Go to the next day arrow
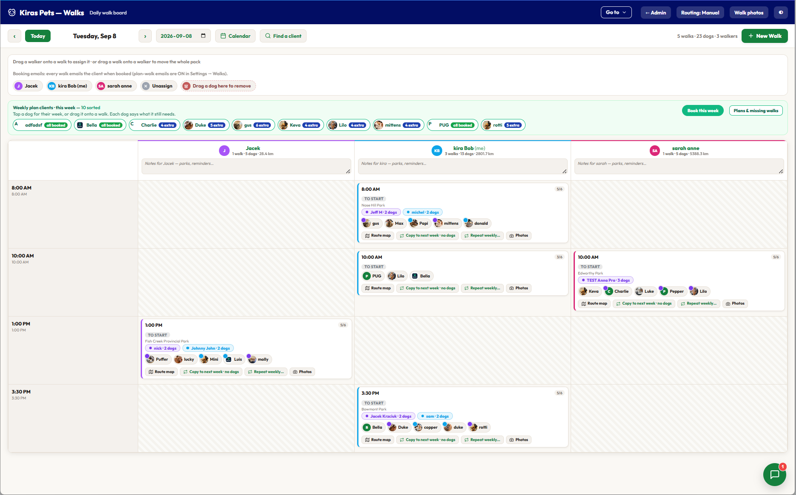Image resolution: width=796 pixels, height=495 pixels. click(145, 36)
